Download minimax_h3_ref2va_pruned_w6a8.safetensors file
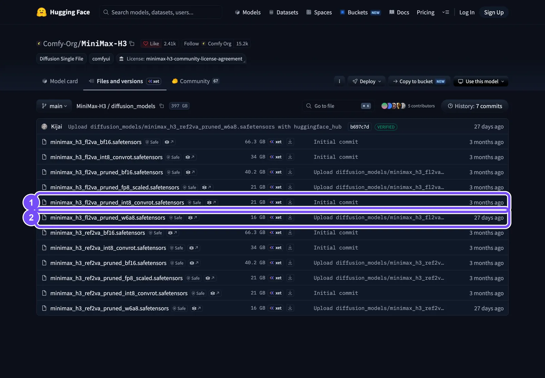 point(290,308)
